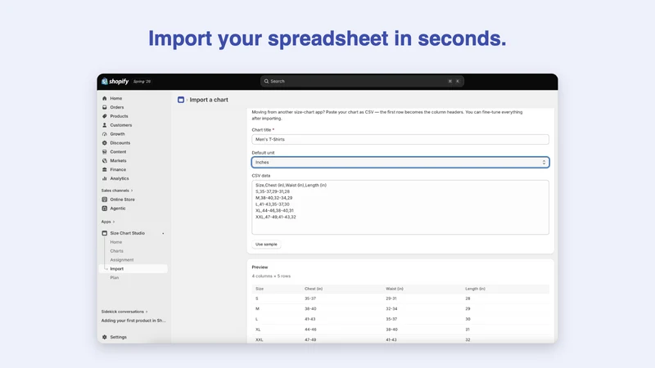This screenshot has width=655, height=368.
Task: Click the Growth icon
Action: click(x=105, y=134)
